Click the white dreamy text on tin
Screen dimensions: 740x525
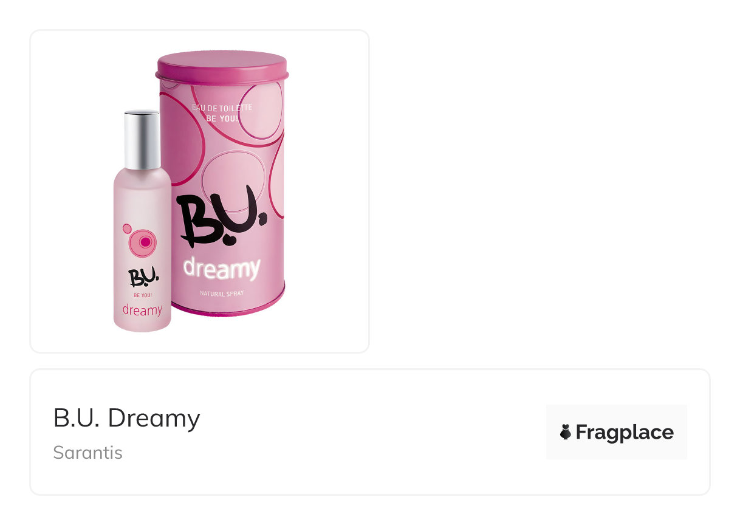point(222,269)
